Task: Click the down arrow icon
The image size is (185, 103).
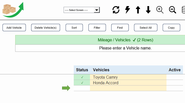Action: (x=148, y=10)
